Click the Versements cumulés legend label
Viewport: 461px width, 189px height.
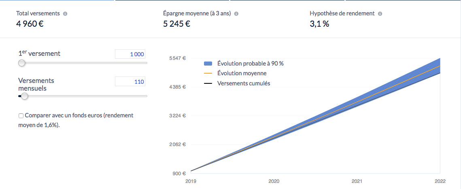(244, 83)
